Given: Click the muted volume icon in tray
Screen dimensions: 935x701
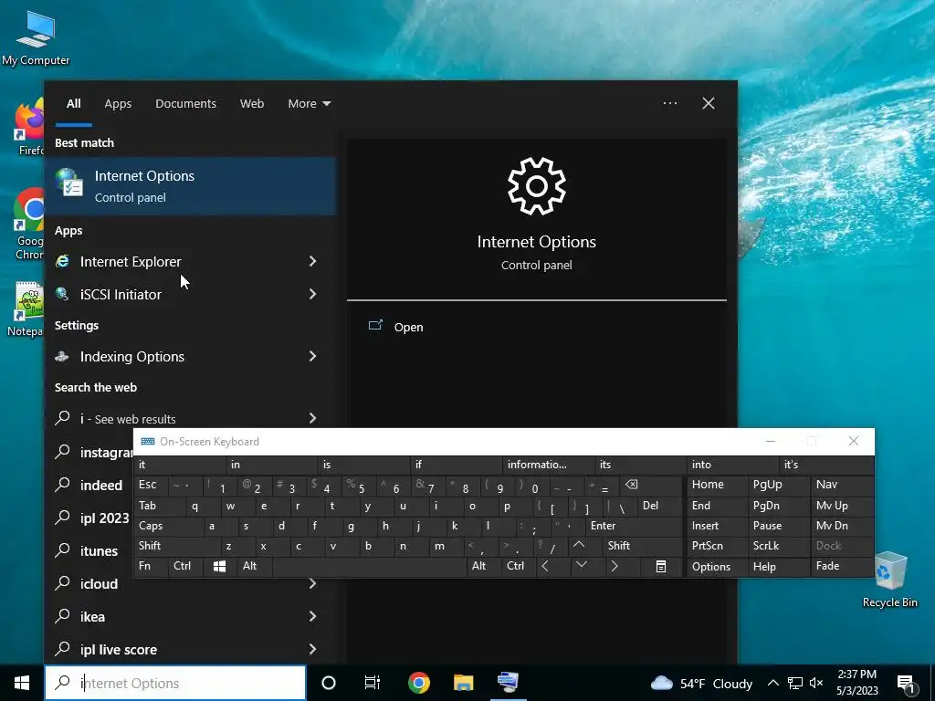Looking at the screenshot, I should [x=816, y=683].
